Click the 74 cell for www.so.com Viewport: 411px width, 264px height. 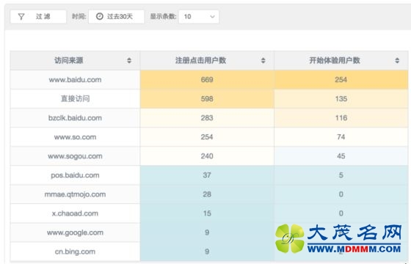tap(341, 137)
